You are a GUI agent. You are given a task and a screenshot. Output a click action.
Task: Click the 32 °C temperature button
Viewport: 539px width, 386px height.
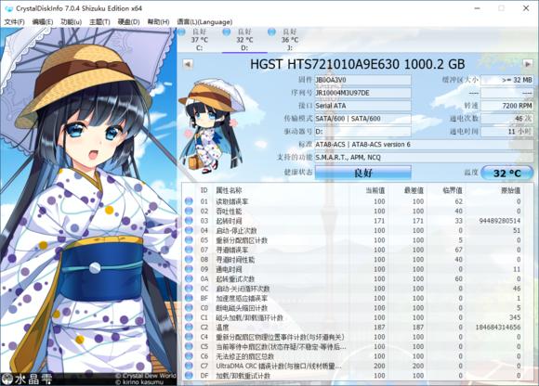point(507,173)
